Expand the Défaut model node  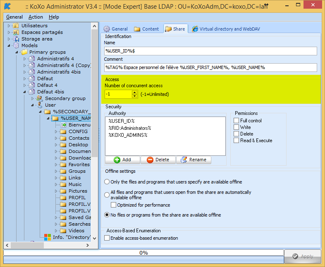click(x=25, y=79)
